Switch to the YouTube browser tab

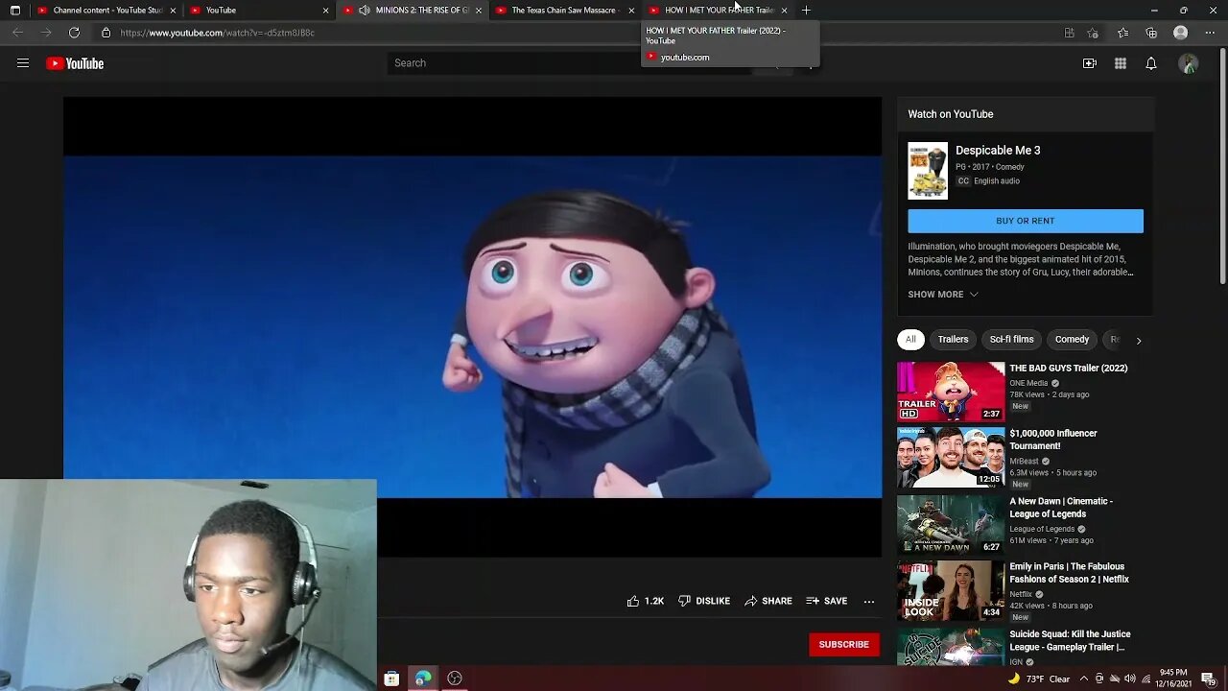tap(259, 10)
